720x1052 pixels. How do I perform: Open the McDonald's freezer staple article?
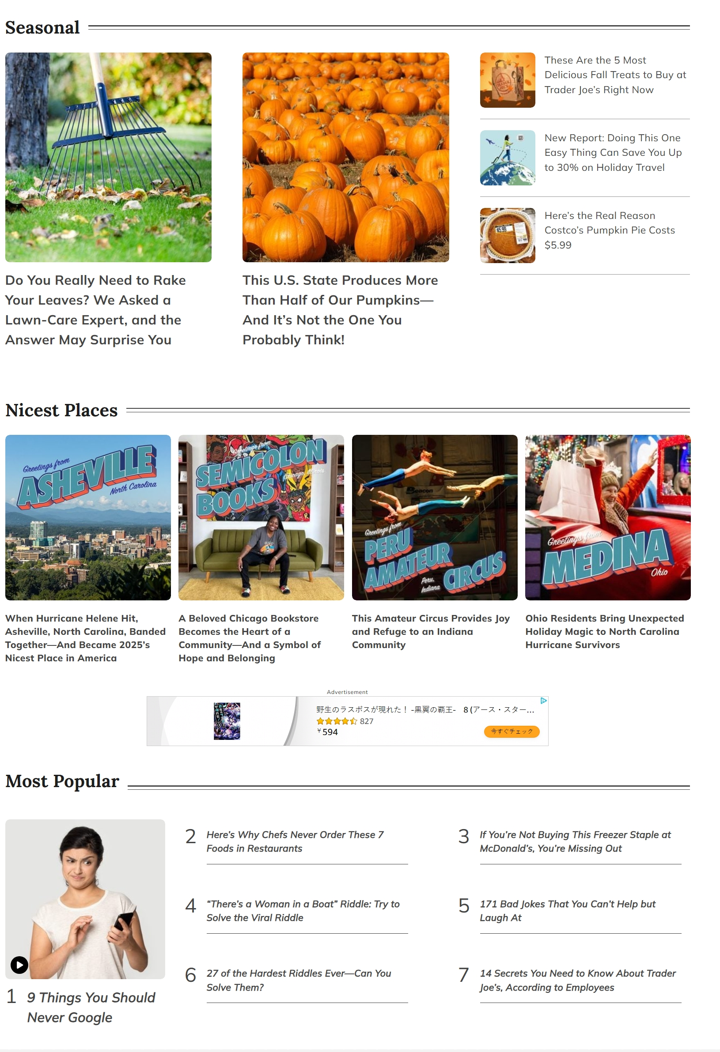(575, 841)
